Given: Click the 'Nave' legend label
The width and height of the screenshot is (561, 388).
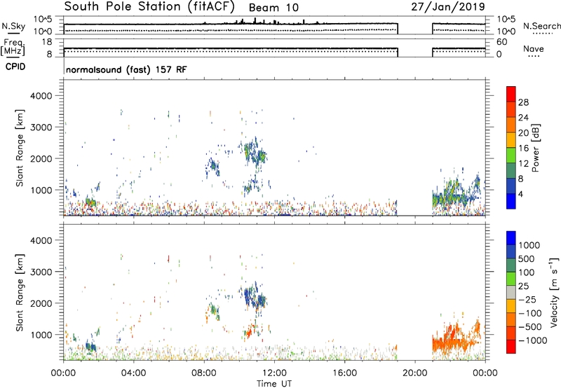Looking at the screenshot, I should pos(534,48).
